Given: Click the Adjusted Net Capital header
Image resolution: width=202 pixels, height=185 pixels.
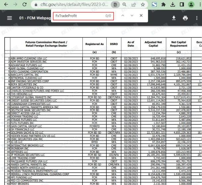Looking at the screenshot, I should (153, 44).
